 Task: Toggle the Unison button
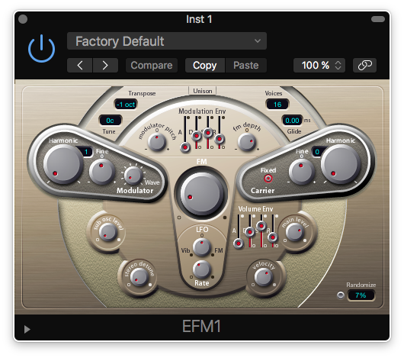pos(203,91)
